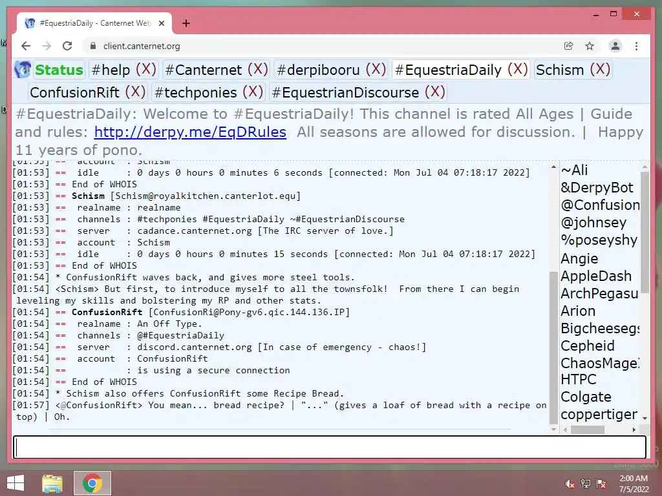Click the Chrome taskbar icon
The image size is (662, 496).
[92, 483]
